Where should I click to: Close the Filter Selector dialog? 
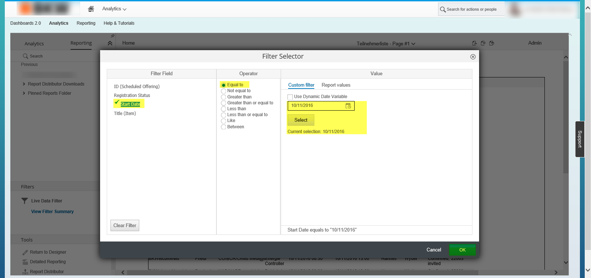pos(473,57)
